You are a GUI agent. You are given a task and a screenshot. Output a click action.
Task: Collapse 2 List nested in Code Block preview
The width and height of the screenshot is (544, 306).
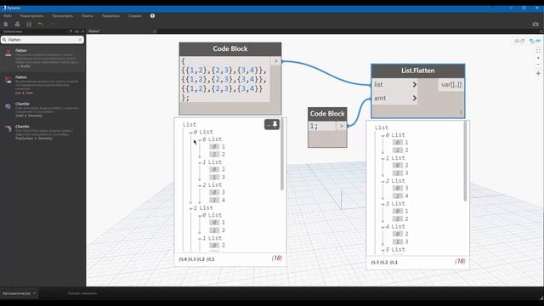click(x=200, y=185)
